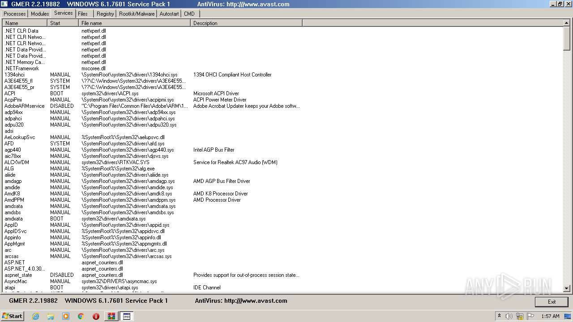The height and width of the screenshot is (322, 573).
Task: Select the A3E64E55_pr service row
Action: tap(282, 87)
